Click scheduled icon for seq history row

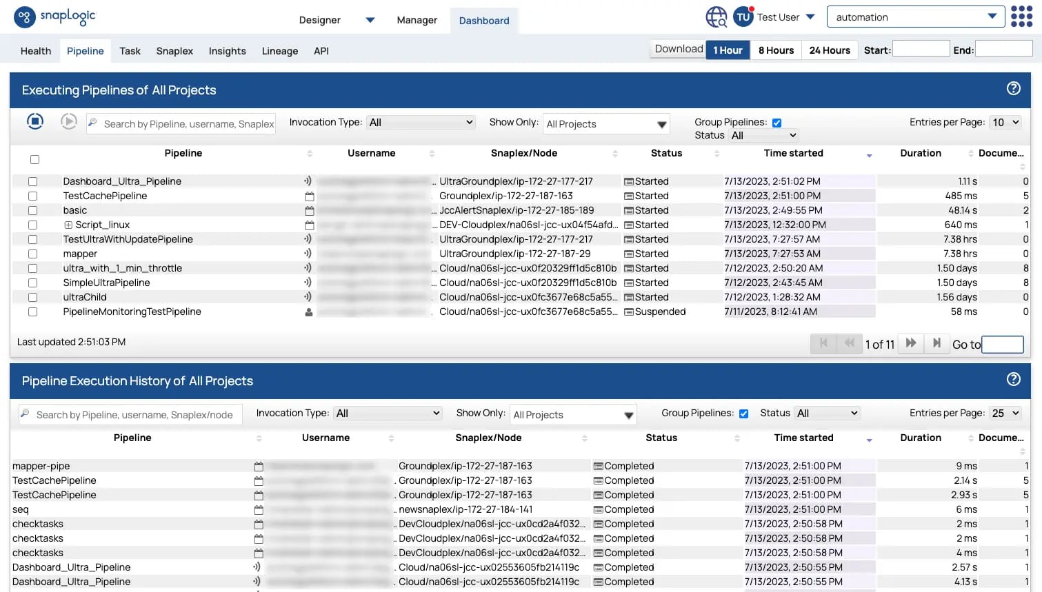259,510
